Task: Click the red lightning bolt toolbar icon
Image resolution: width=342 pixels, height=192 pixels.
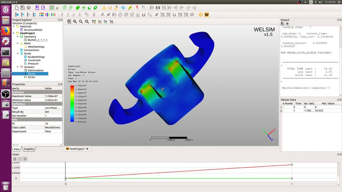Action: (x=137, y=8)
